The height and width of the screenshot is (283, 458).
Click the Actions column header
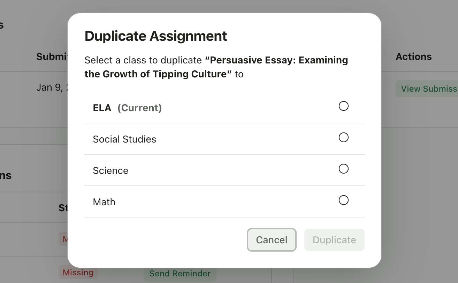click(x=413, y=56)
